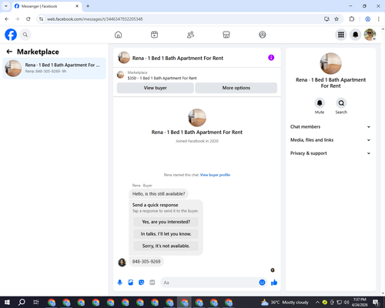Click the conversation header title Rena apartment
Viewport: 385px width, 308px height.
[178, 59]
